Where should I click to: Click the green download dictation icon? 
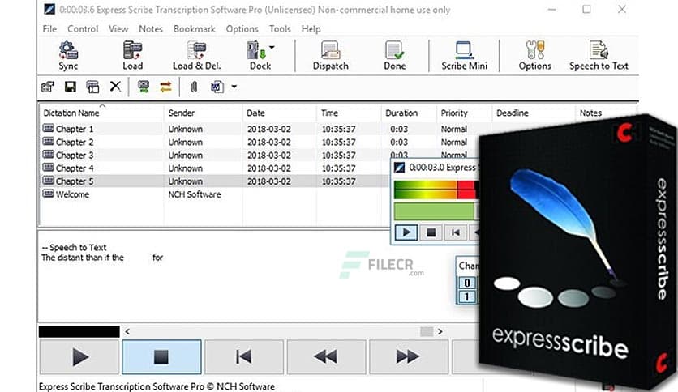(x=144, y=87)
